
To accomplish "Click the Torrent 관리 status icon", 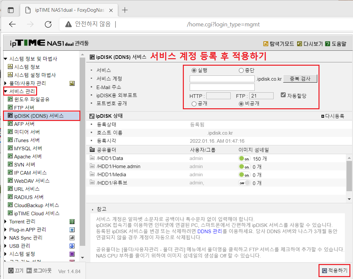I will [72, 222].
